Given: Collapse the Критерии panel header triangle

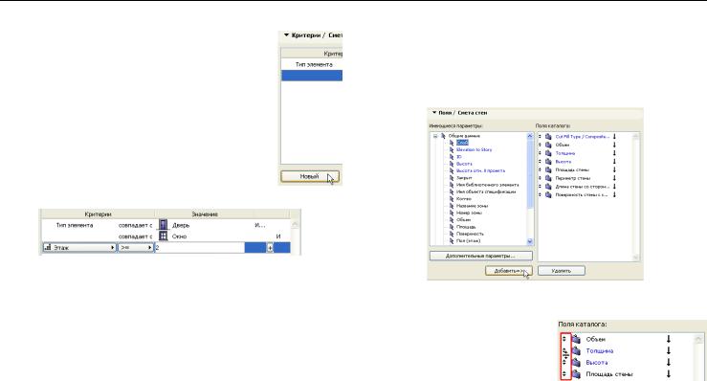Looking at the screenshot, I should pos(286,34).
